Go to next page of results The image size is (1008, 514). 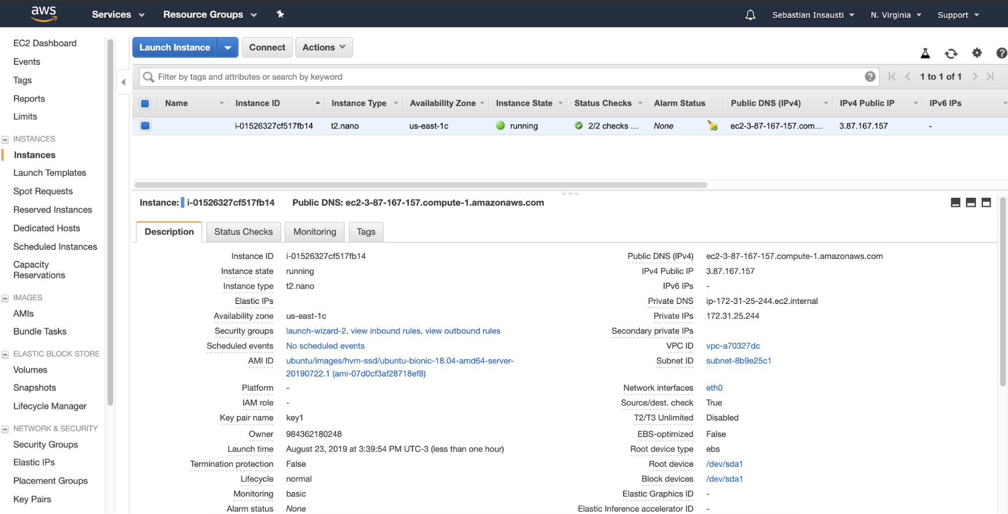point(975,77)
